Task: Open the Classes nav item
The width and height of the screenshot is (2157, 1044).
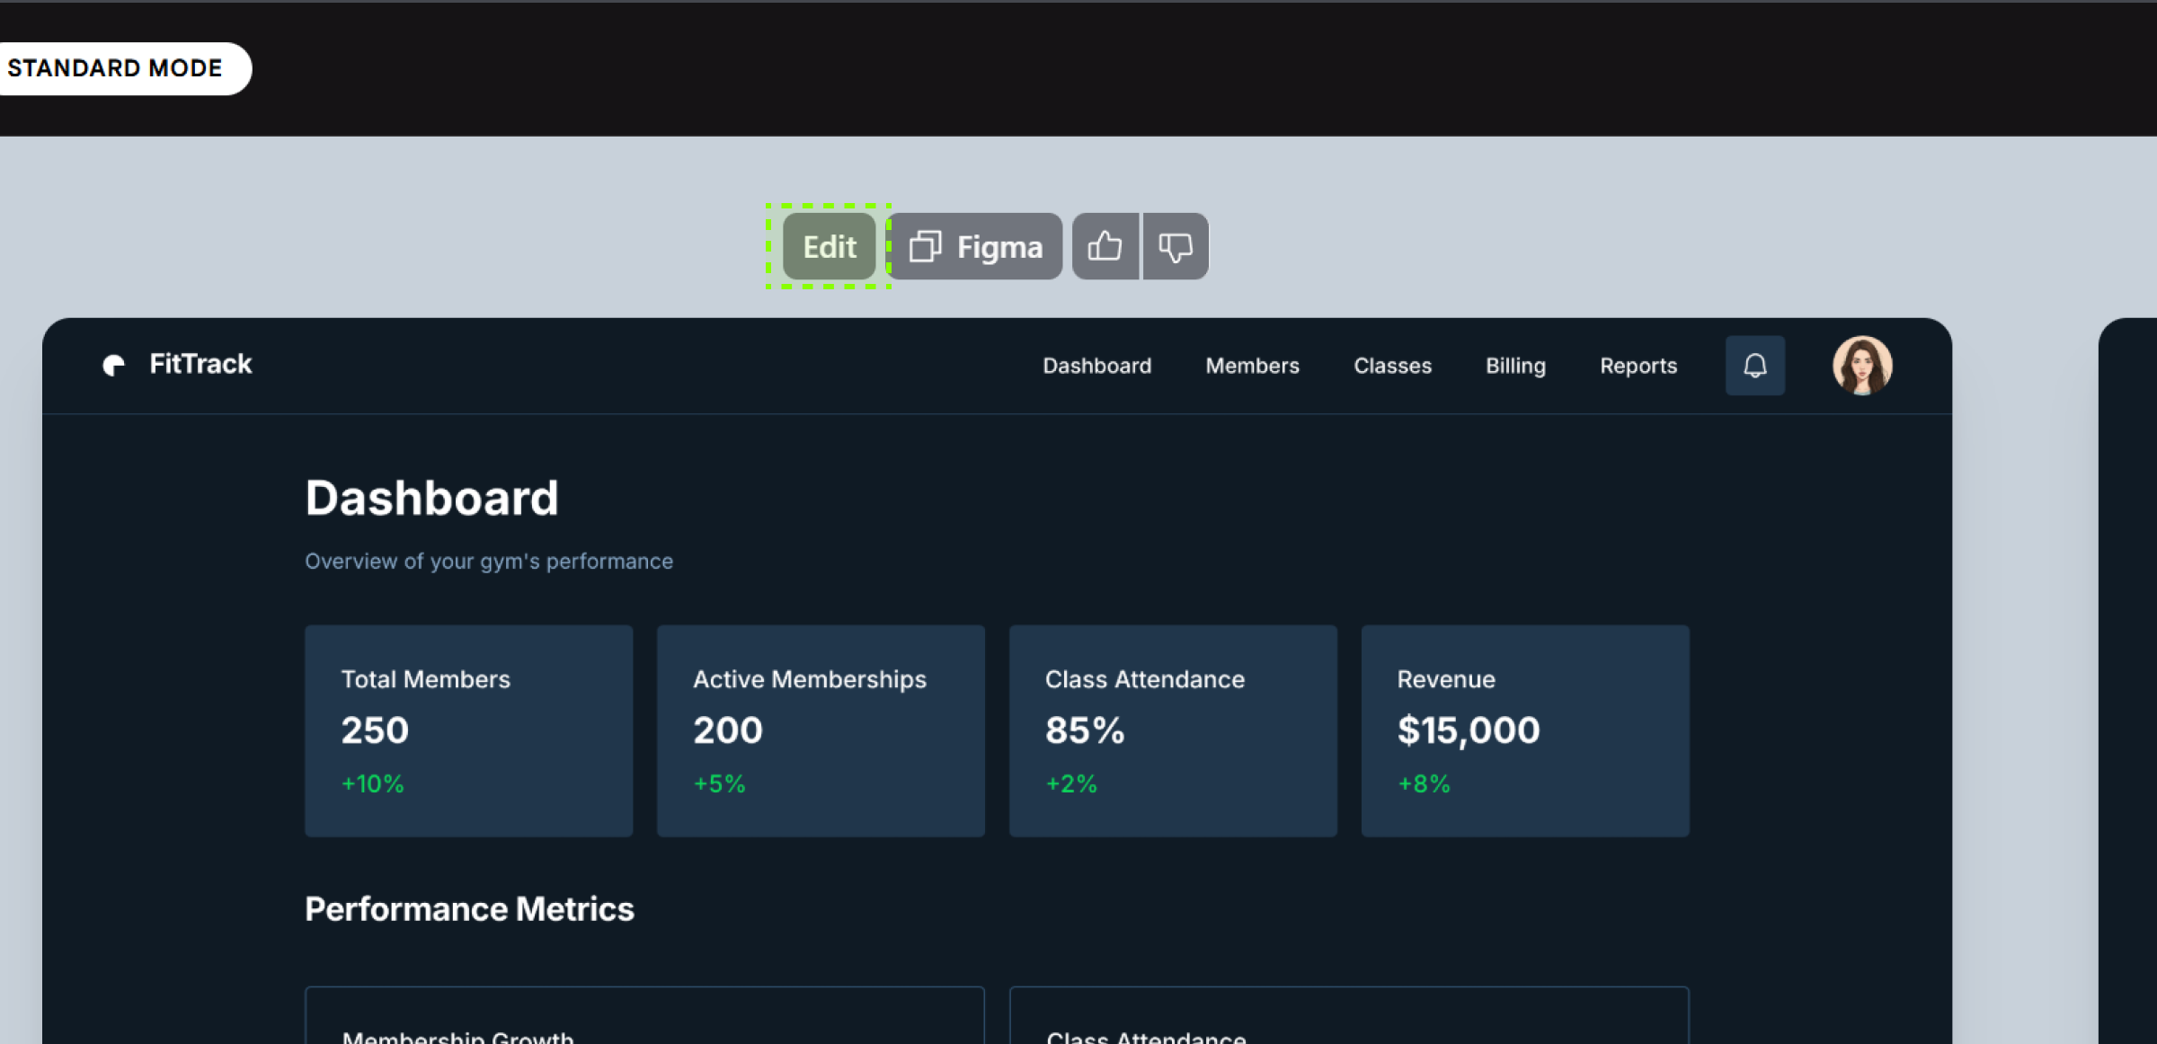Action: (x=1392, y=366)
